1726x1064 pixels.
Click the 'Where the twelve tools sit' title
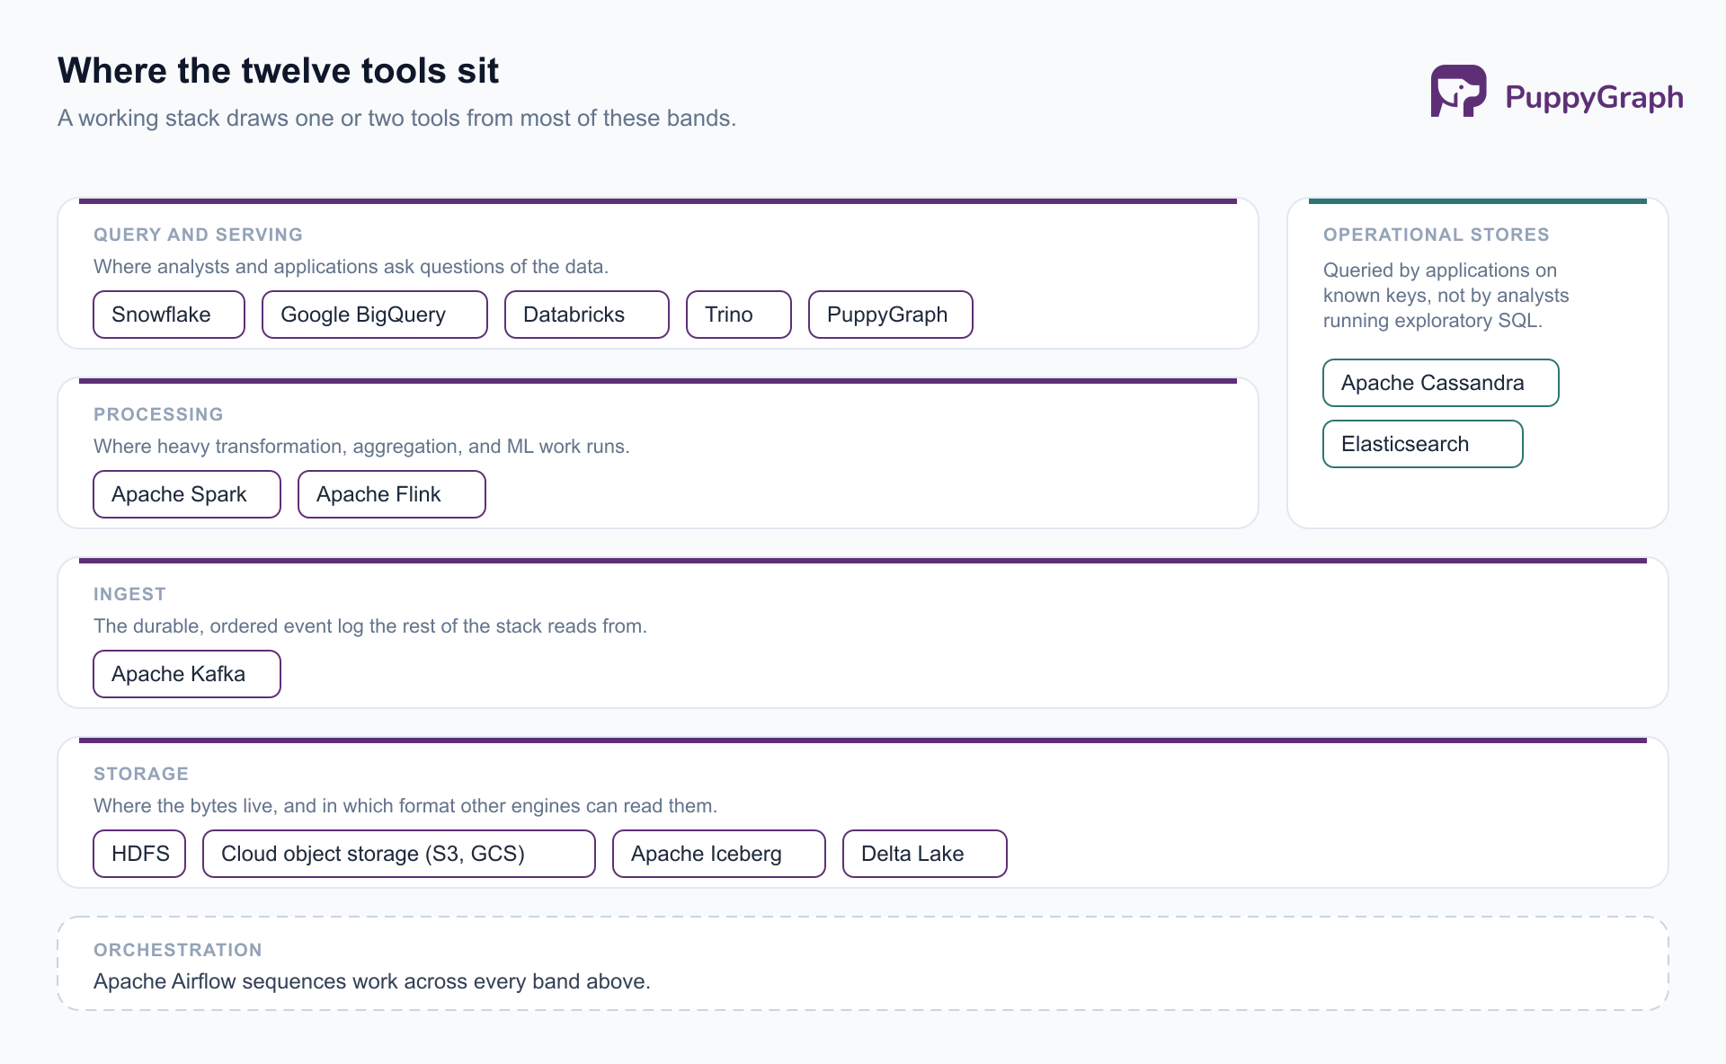(x=279, y=71)
